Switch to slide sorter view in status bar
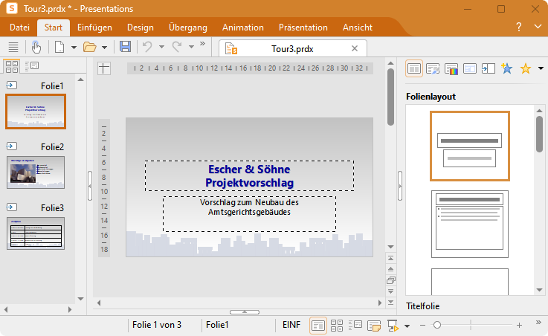The width and height of the screenshot is (548, 336). (337, 326)
